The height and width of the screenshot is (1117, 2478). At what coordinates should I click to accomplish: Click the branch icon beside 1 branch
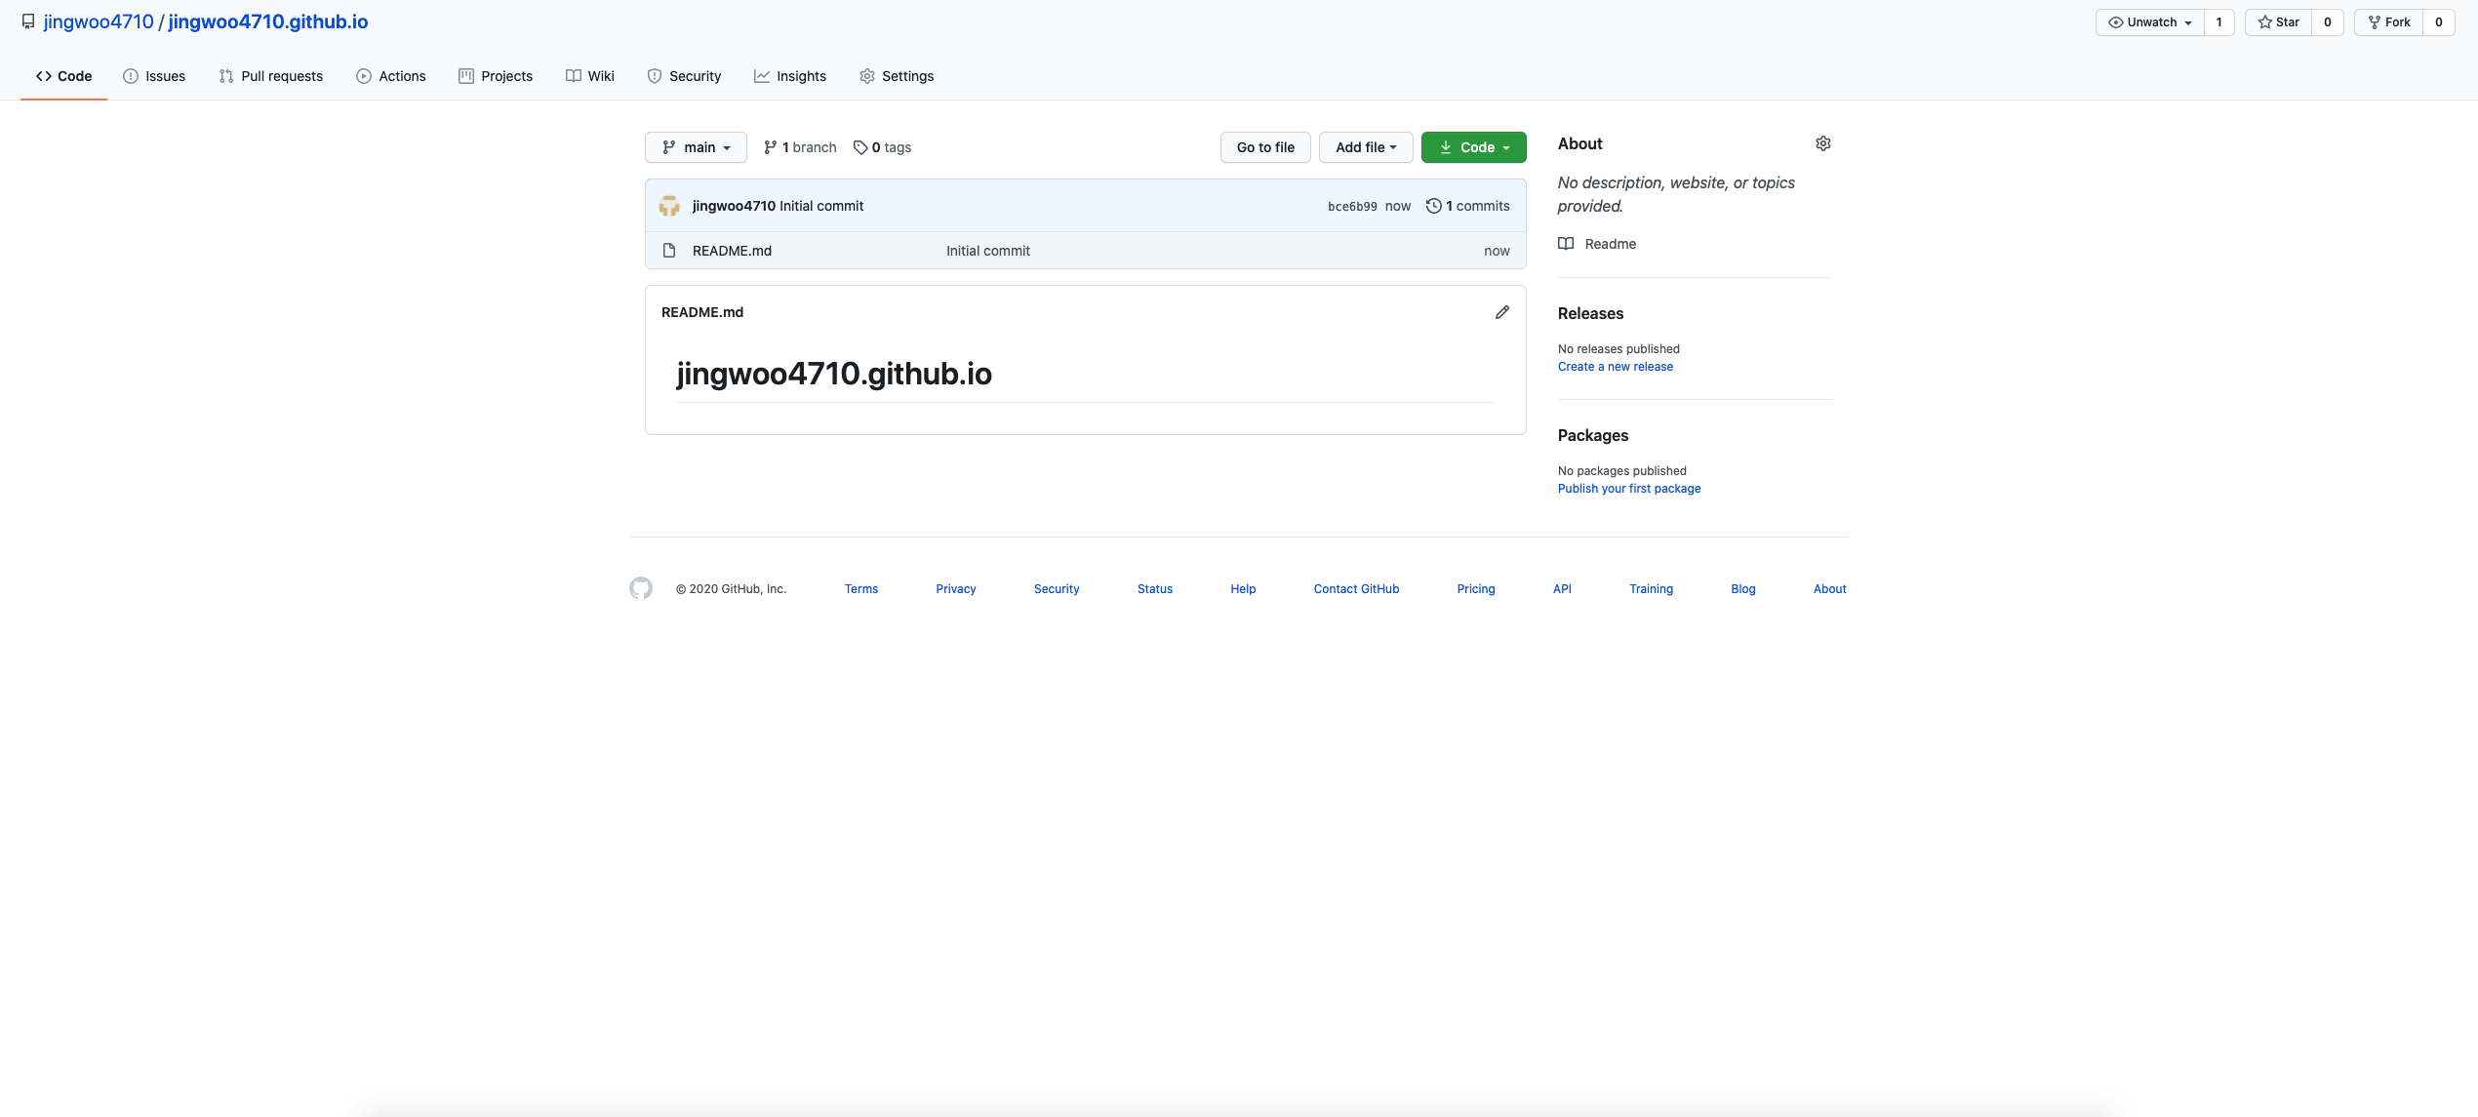[x=771, y=147]
